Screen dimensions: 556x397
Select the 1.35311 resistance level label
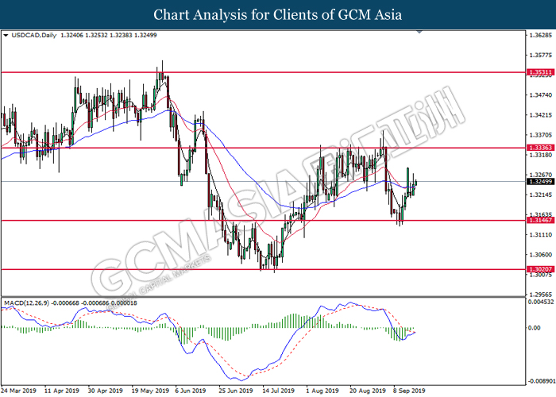[x=540, y=72]
